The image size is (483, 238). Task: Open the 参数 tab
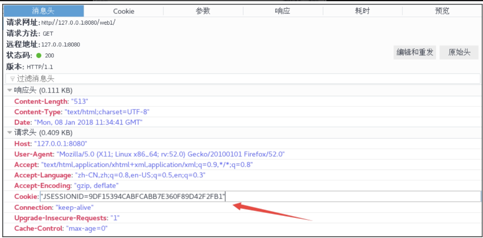(203, 11)
